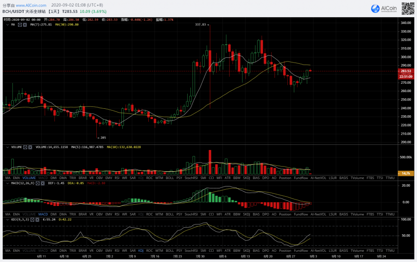
Task: Switch MACD panel to MFI indicator
Action: tap(220, 214)
